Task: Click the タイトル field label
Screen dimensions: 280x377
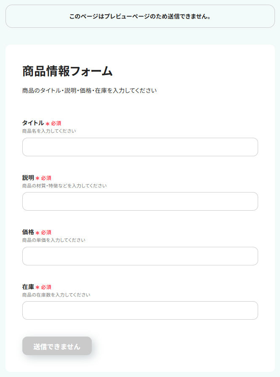Action: click(x=33, y=123)
